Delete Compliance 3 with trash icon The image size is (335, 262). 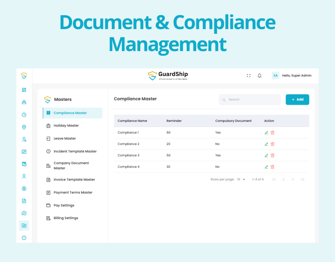pos(272,155)
